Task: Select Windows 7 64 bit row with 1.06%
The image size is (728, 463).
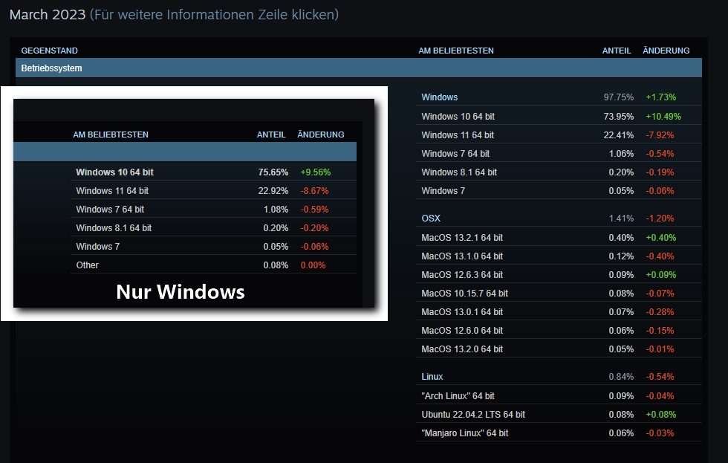Action: click(559, 153)
